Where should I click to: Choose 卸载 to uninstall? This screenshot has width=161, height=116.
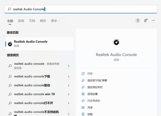tap(90, 114)
